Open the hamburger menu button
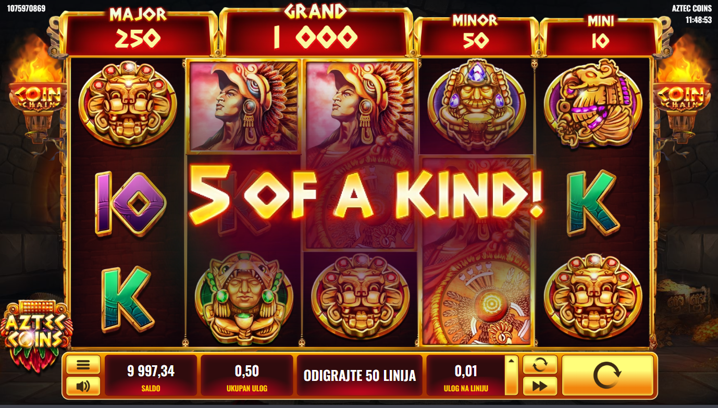The image size is (718, 408). [83, 364]
